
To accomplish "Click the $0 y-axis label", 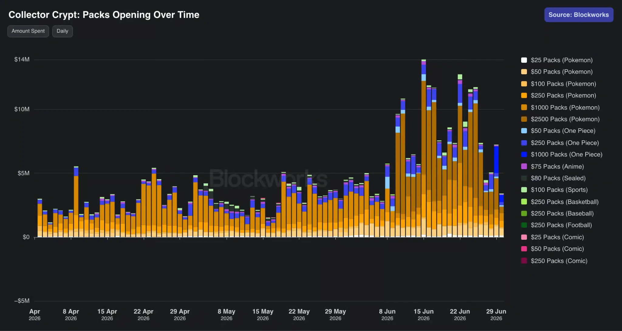I will [26, 237].
